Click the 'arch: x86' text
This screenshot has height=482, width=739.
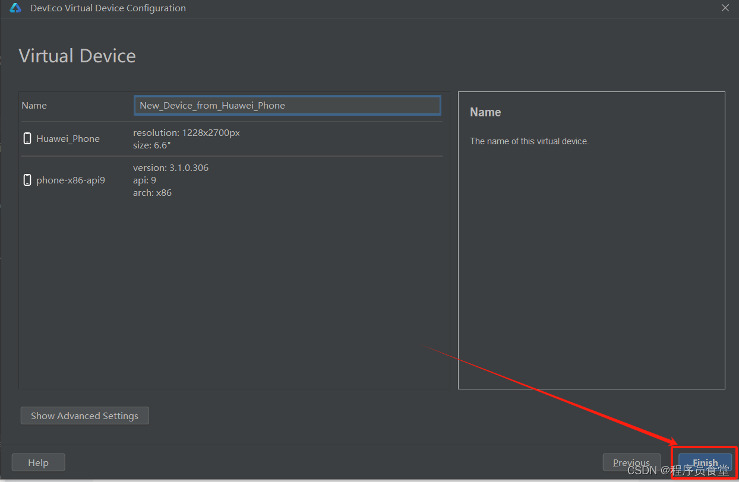pos(152,192)
